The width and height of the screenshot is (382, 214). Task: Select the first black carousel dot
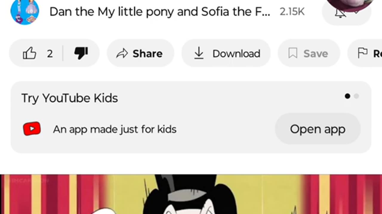(347, 96)
